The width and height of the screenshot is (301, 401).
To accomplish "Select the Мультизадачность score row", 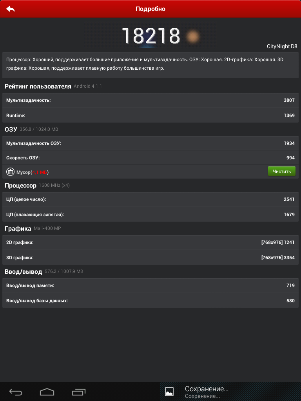I will point(150,100).
